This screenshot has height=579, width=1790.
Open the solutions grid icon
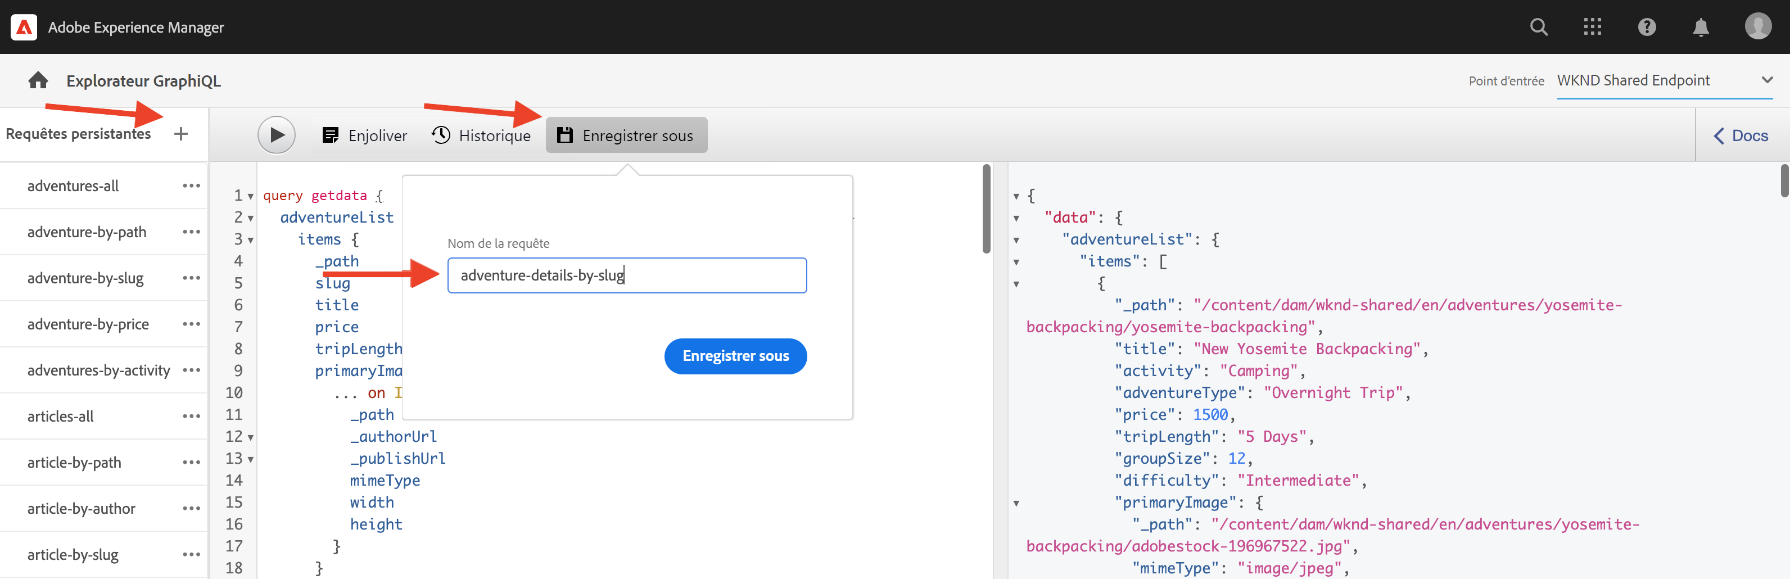(1592, 27)
